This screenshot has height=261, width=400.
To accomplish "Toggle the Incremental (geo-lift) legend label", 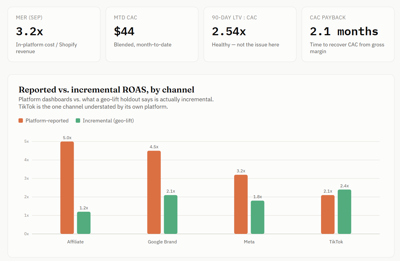I will tap(108, 121).
